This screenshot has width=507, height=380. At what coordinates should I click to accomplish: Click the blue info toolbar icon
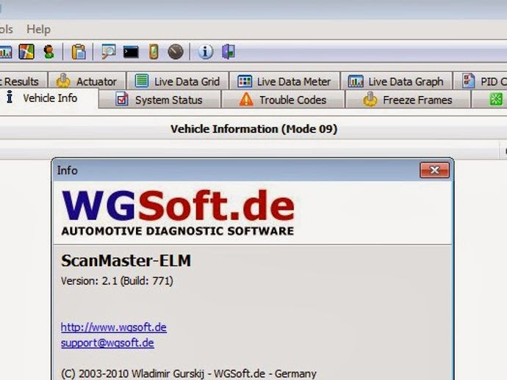tap(205, 51)
